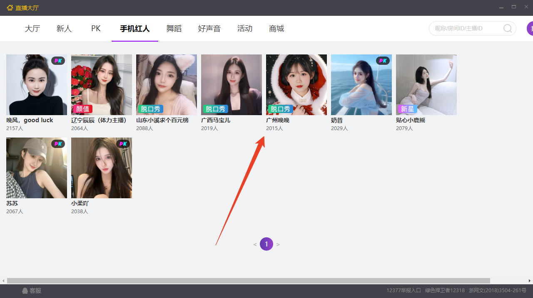Image resolution: width=533 pixels, height=298 pixels.
Task: Open 苏苏 live room thumbnail
Action: (37, 168)
